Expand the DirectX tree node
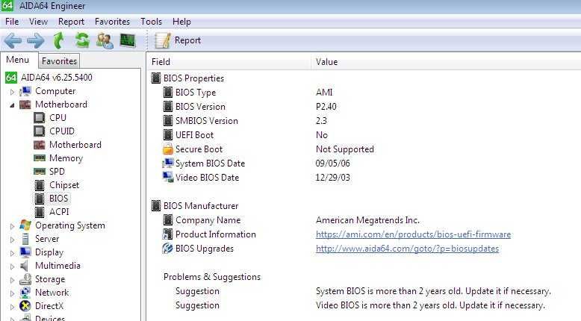The width and height of the screenshot is (581, 321). 12,307
